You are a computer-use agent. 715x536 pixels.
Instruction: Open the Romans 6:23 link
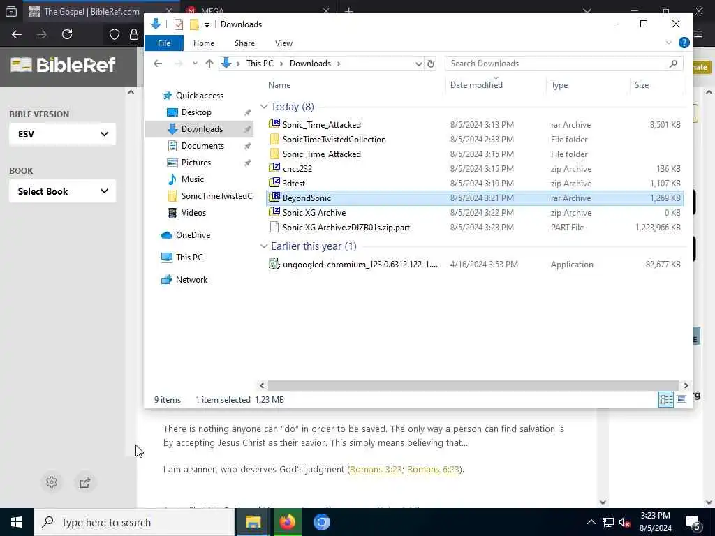(x=433, y=470)
